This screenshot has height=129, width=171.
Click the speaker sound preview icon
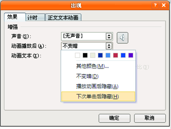tap(123, 38)
